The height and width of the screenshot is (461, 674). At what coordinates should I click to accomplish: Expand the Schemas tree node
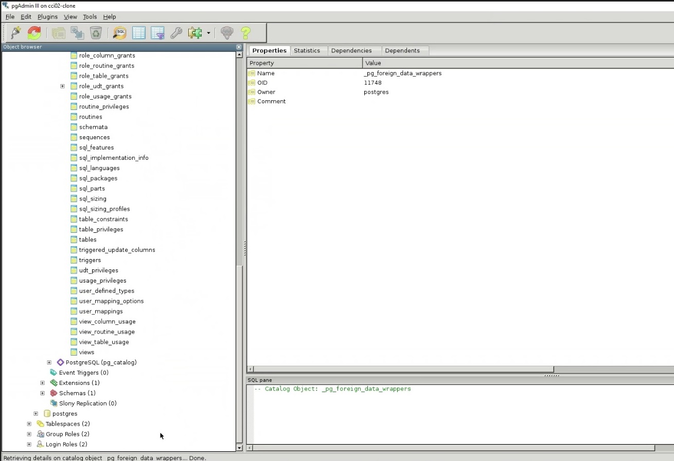click(x=42, y=393)
